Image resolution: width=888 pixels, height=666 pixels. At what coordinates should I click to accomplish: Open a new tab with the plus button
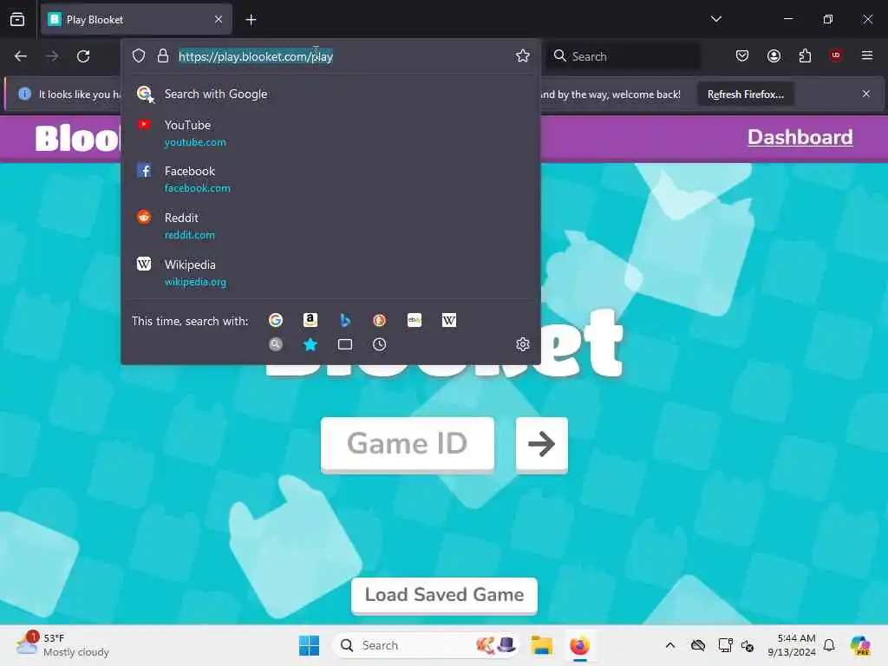point(251,20)
